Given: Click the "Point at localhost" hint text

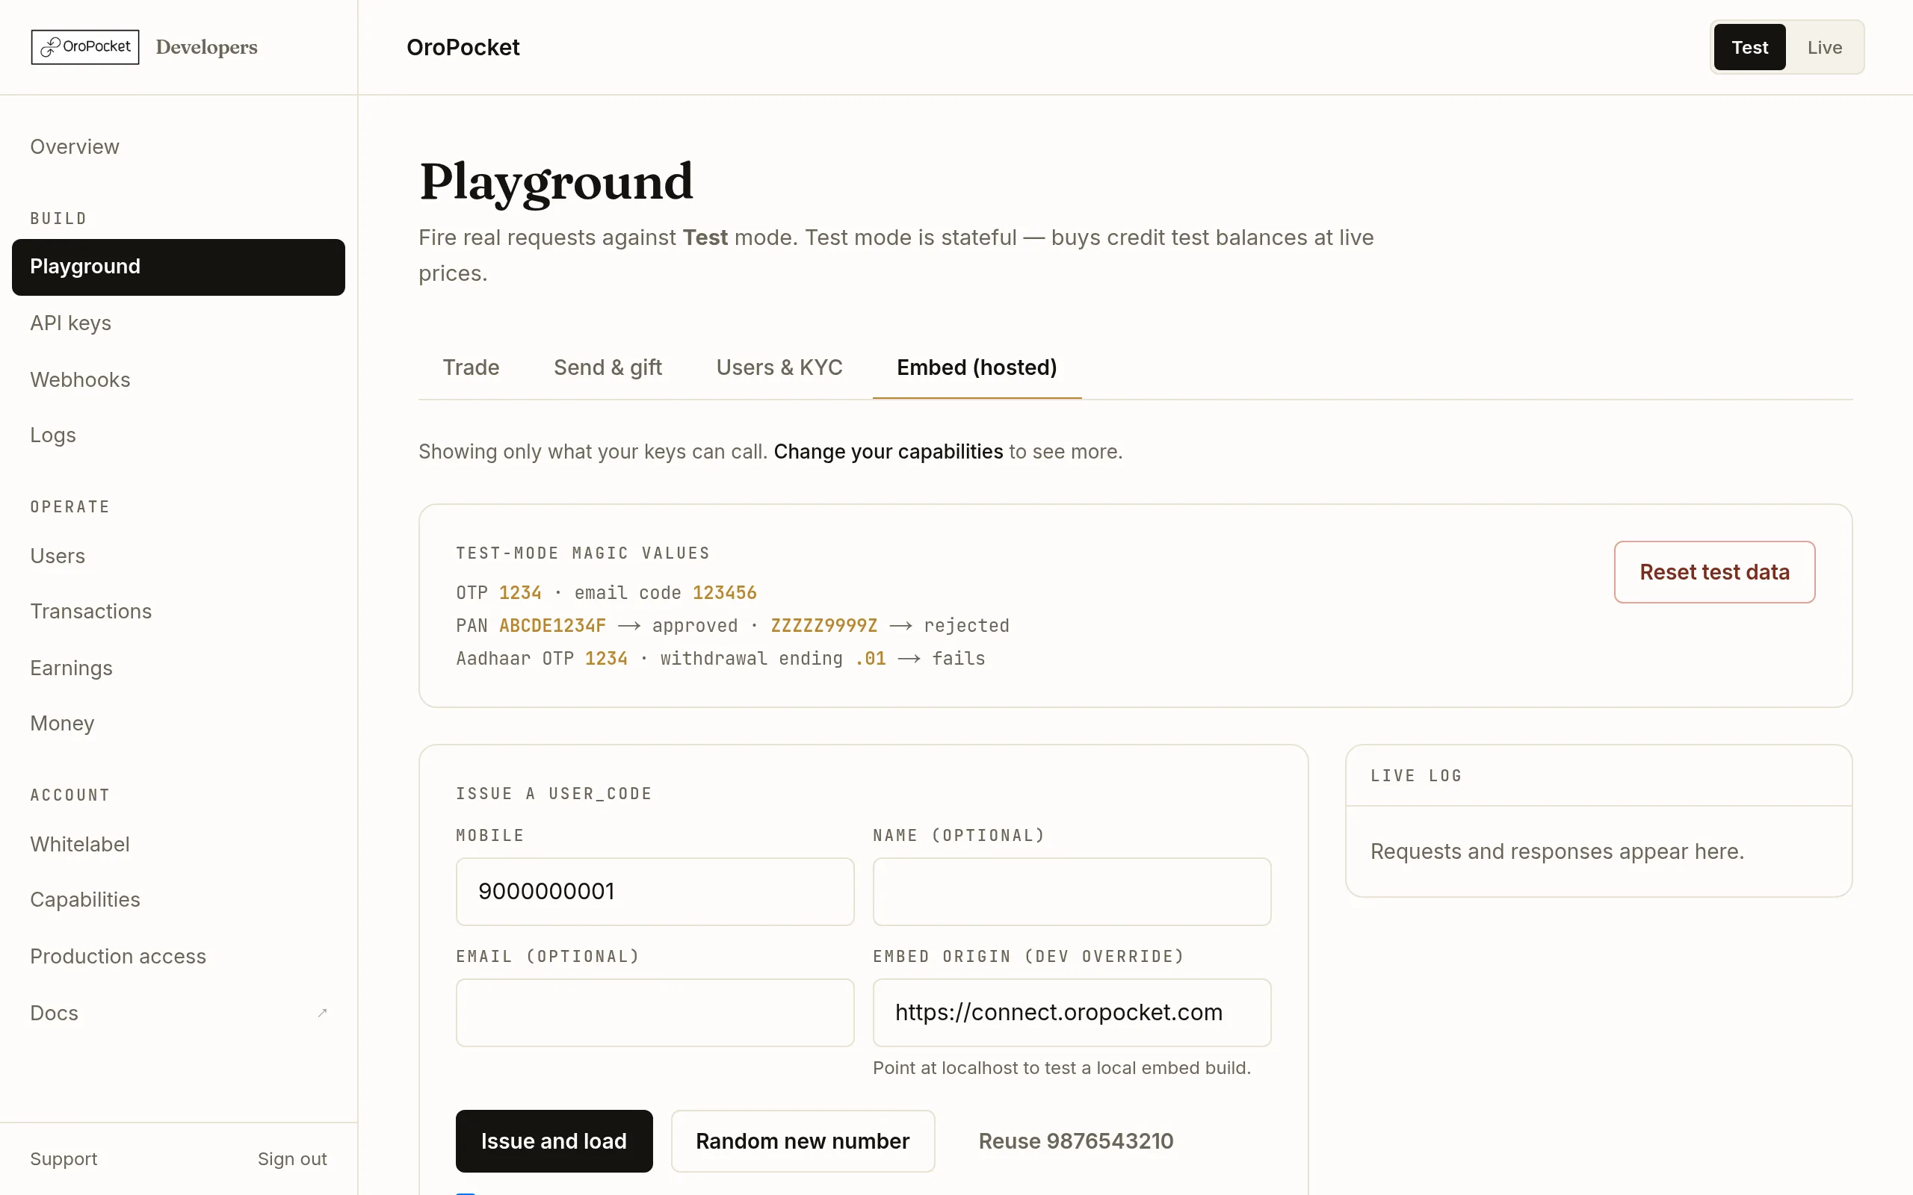Looking at the screenshot, I should point(1062,1069).
